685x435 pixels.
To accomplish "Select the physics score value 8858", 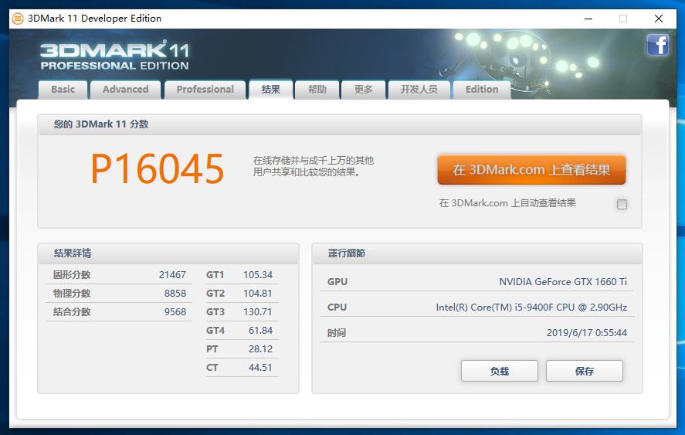I will (x=175, y=294).
